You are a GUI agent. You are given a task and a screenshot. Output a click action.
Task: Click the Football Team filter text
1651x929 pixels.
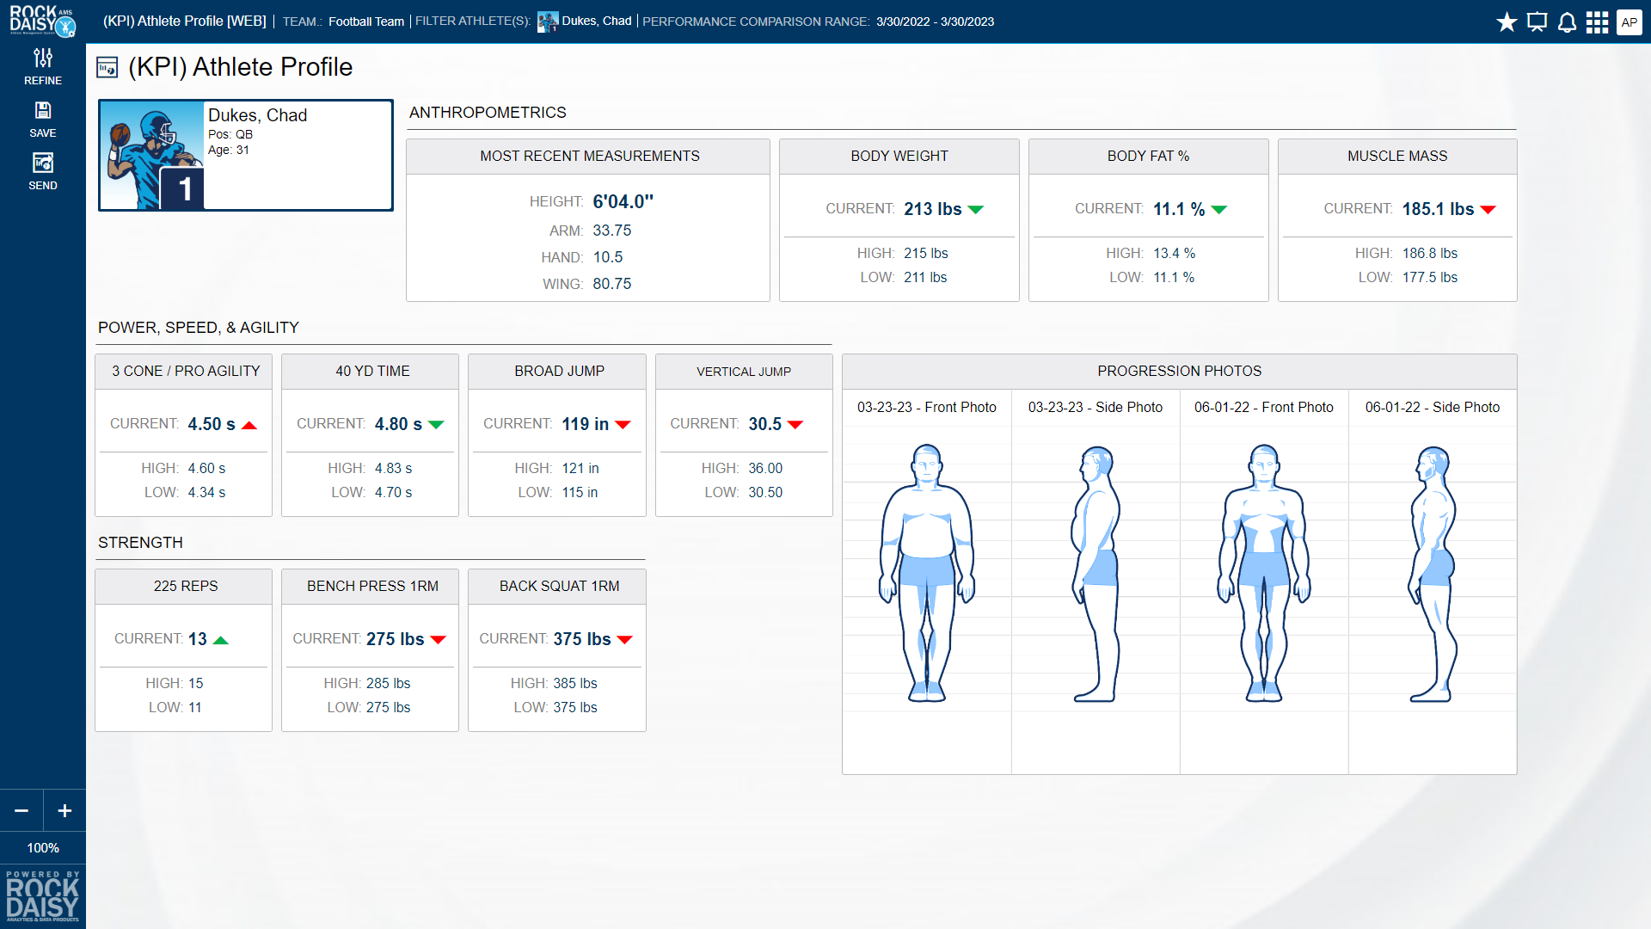point(365,22)
